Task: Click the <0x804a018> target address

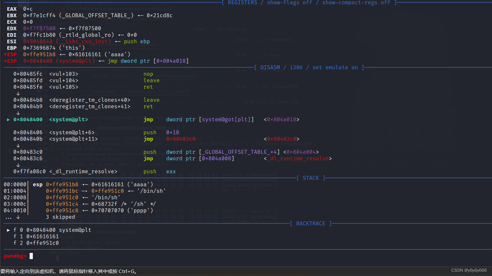Action: (x=282, y=120)
